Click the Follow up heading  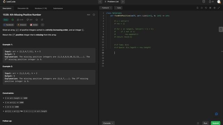click(7, 121)
